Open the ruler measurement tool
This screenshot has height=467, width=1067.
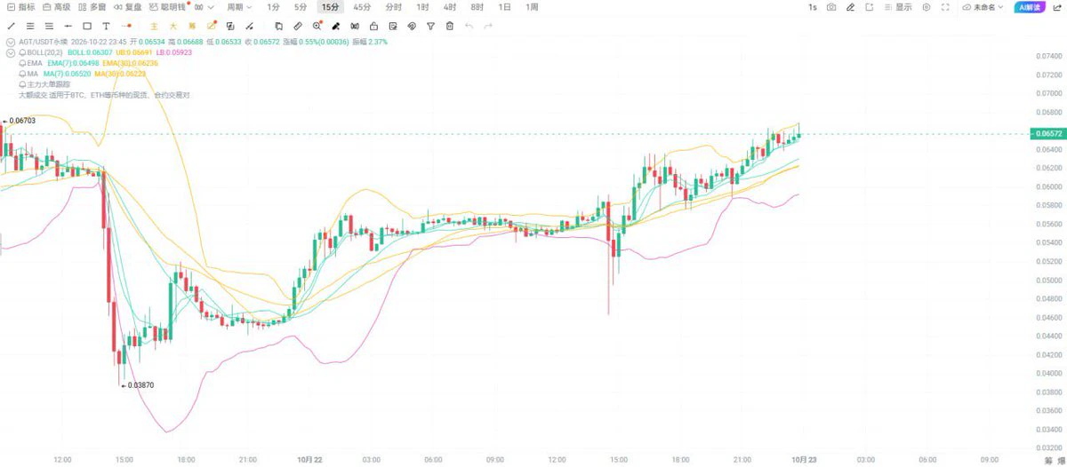298,27
